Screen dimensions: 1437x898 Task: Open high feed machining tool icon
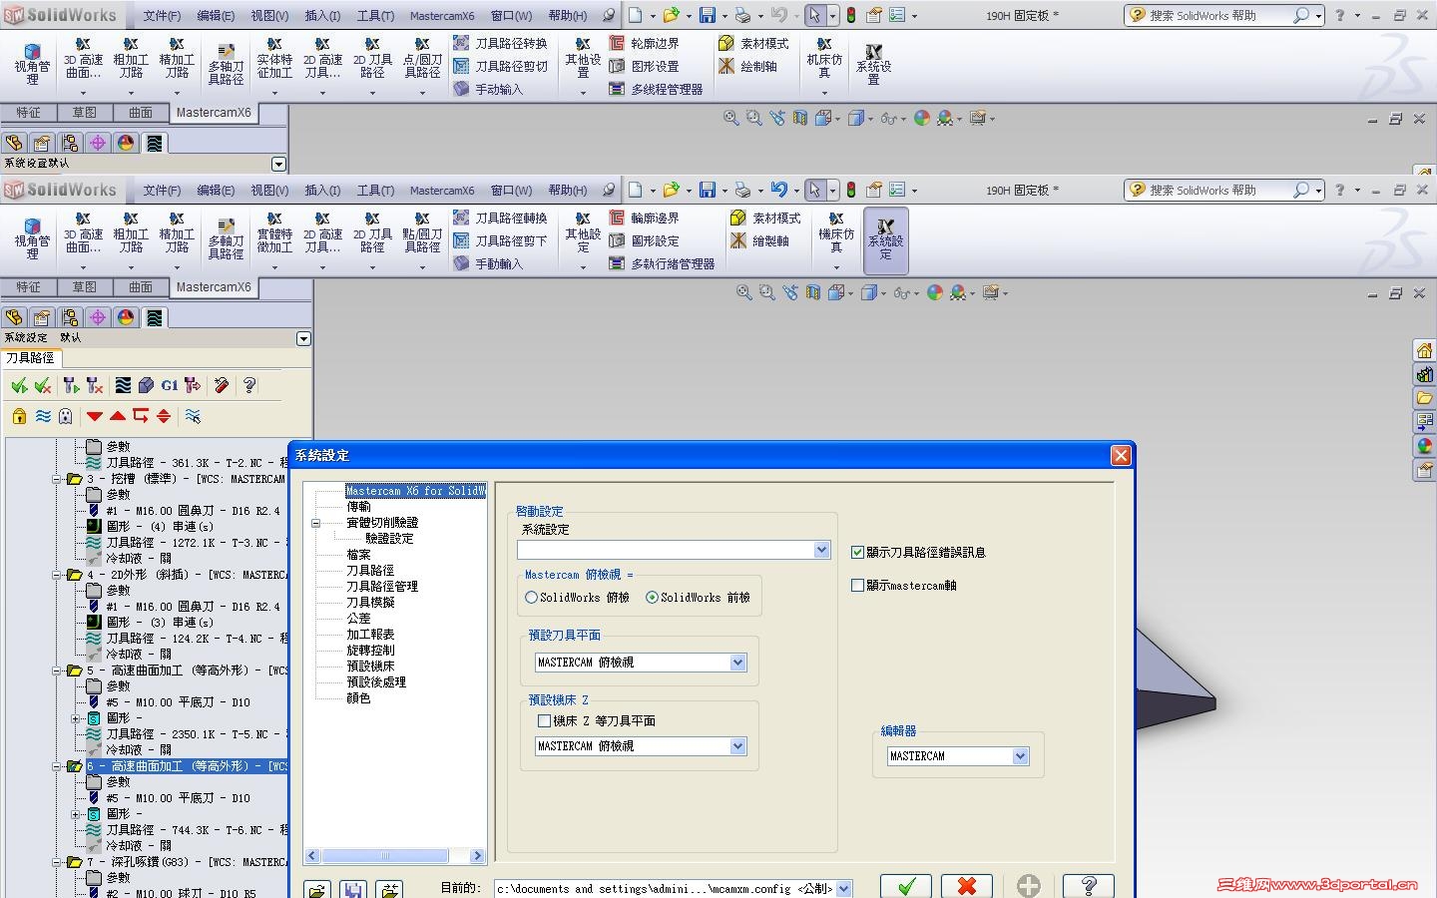pyautogui.click(x=193, y=386)
